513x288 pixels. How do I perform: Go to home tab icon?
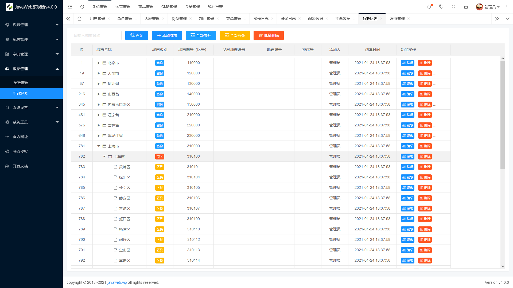(x=80, y=19)
